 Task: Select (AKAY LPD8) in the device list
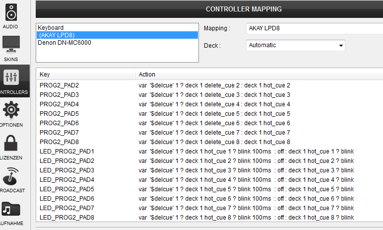tap(117, 35)
